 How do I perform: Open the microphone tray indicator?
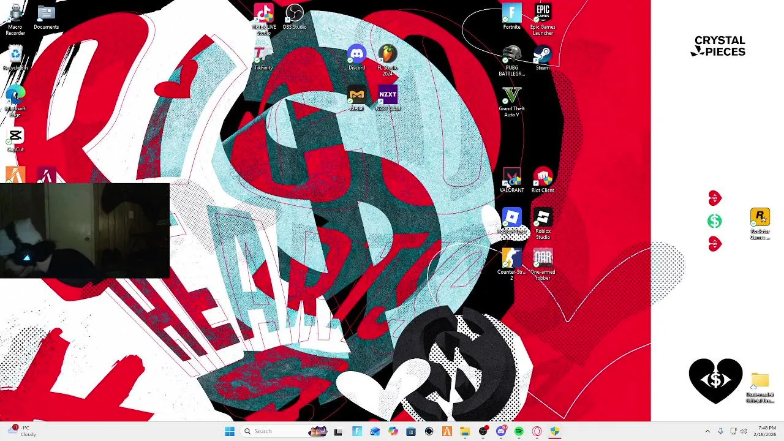tap(721, 431)
